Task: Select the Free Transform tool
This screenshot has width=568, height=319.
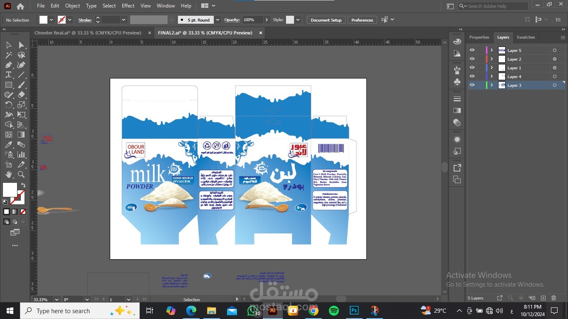Action: [21, 115]
